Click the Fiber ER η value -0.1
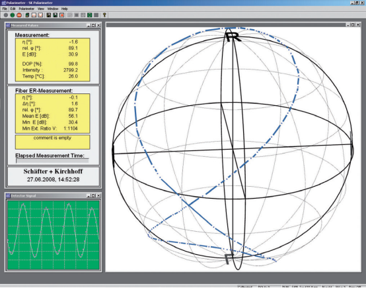Screen dimensions: 366x288 point(73,97)
